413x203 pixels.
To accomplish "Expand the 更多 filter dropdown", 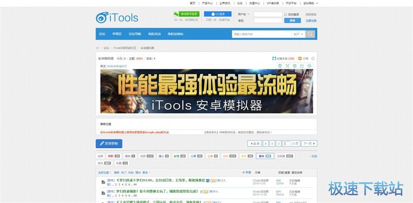I will point(146,173).
